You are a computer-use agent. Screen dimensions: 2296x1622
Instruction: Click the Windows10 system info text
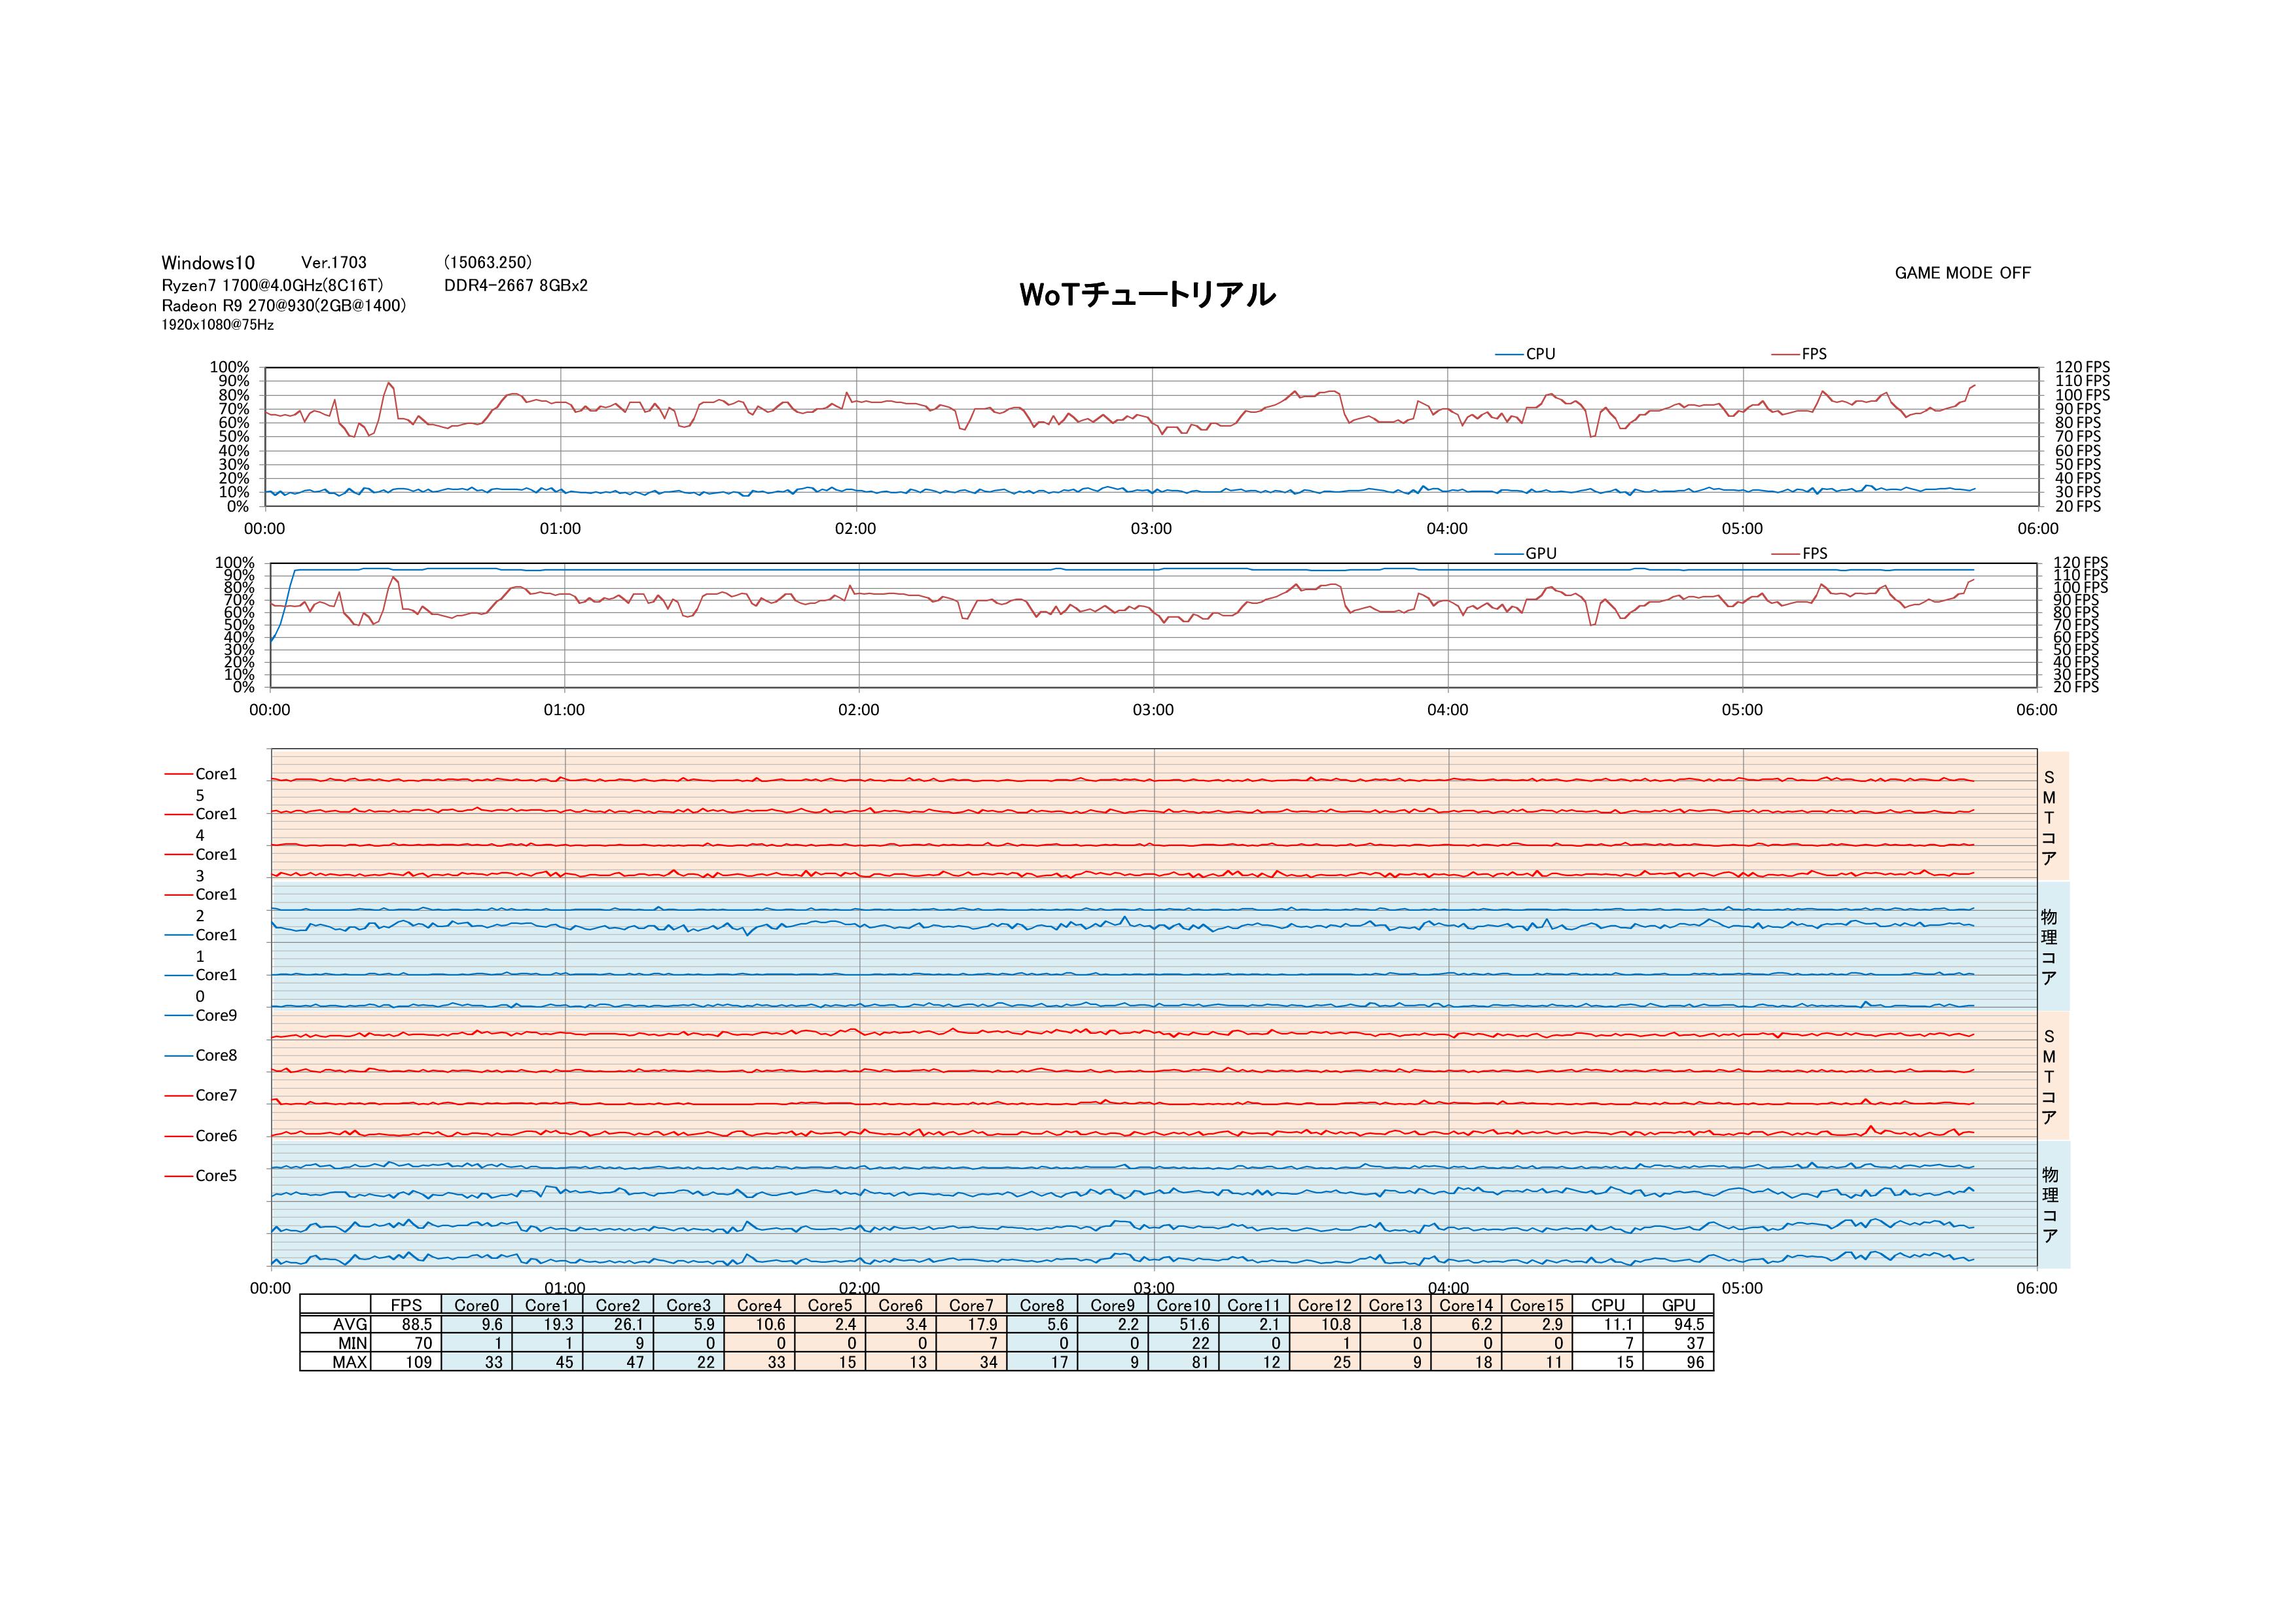pyautogui.click(x=208, y=263)
